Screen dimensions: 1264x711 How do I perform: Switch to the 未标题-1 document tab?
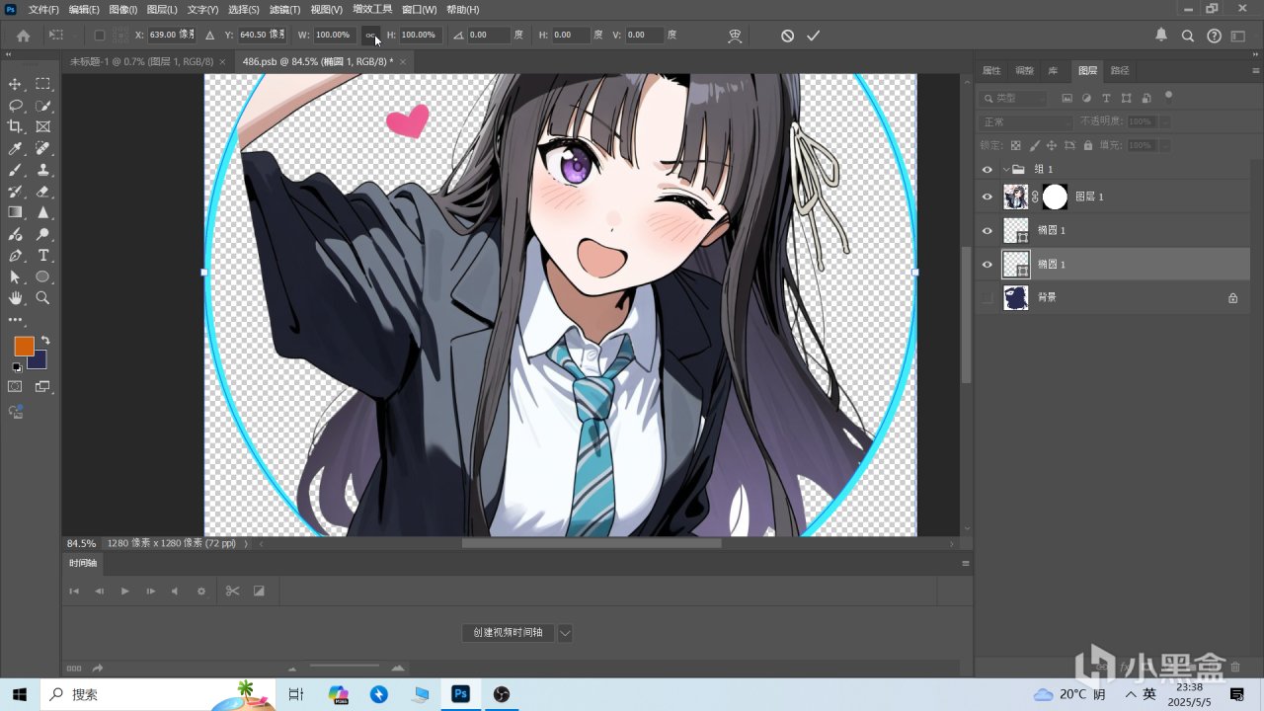click(x=142, y=61)
